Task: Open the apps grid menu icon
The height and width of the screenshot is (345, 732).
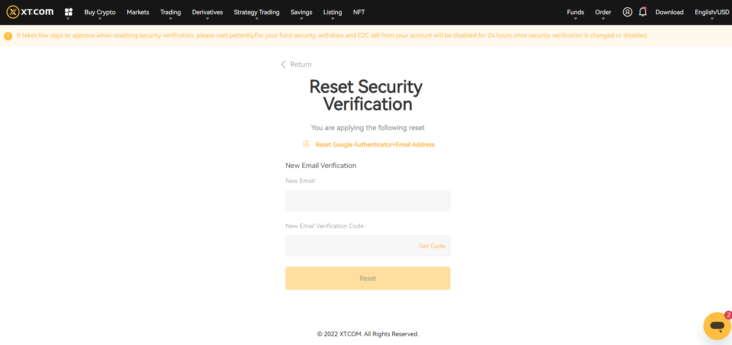Action: click(x=69, y=12)
